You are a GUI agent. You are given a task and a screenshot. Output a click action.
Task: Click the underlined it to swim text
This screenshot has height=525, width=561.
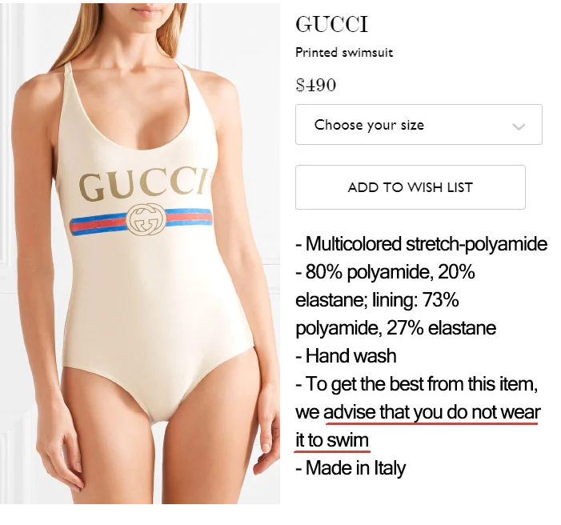(x=332, y=440)
